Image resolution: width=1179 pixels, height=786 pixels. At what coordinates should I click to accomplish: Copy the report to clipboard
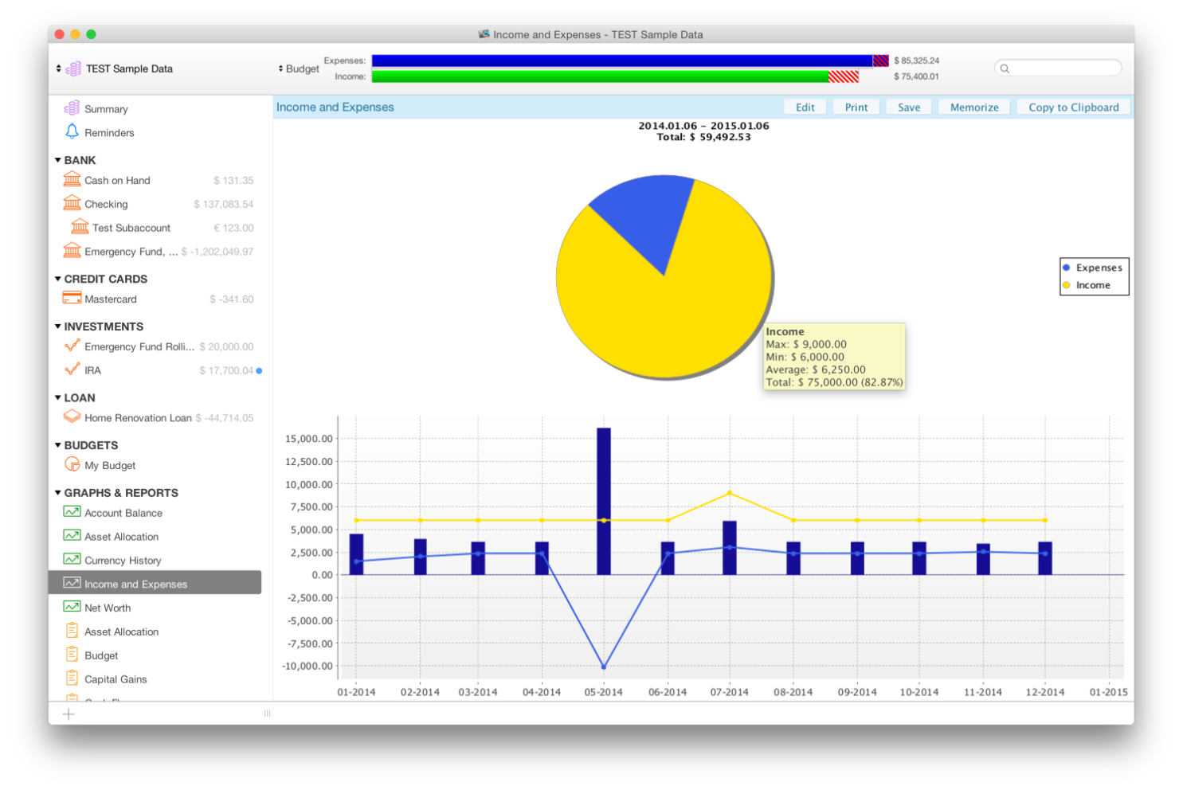(1074, 107)
